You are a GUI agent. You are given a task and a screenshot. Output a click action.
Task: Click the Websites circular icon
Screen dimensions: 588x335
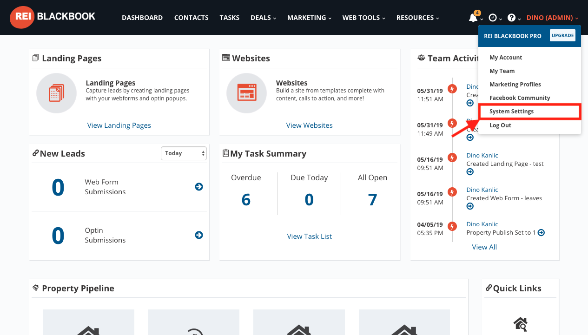click(246, 93)
